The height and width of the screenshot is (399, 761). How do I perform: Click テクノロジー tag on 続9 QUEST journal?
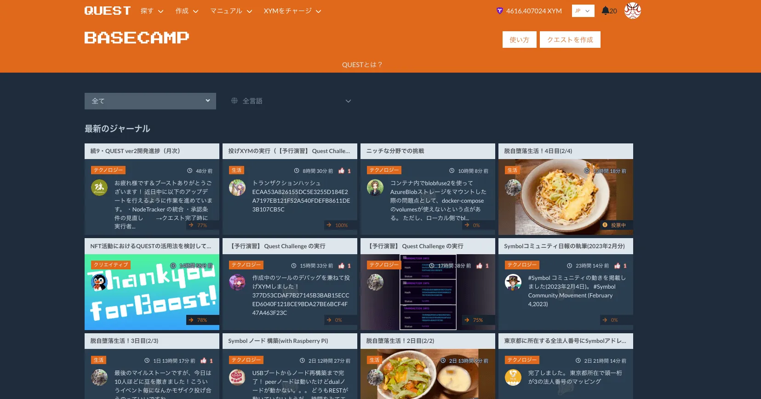(x=109, y=170)
